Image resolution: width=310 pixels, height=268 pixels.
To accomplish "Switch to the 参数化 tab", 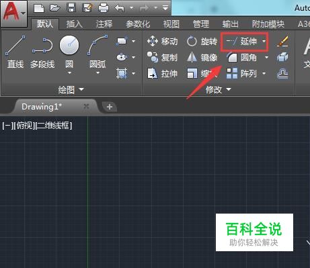I will tap(138, 24).
